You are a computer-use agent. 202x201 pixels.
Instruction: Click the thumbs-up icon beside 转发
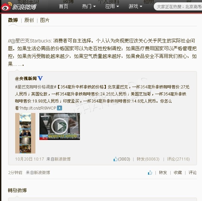150,173
